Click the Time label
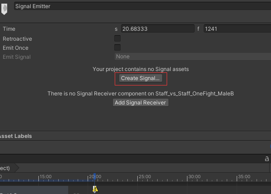This screenshot has height=194, width=271. (9, 29)
